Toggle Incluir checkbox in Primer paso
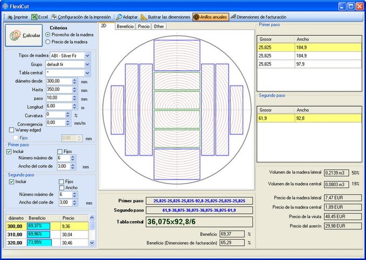366x260 pixels. pos(9,151)
